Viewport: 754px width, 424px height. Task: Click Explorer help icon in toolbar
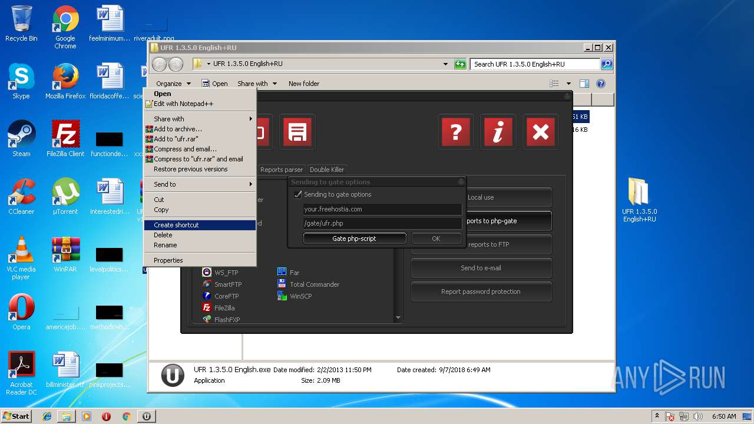(601, 84)
